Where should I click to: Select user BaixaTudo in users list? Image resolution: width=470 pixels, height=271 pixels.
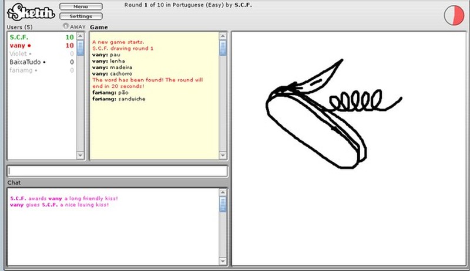pyautogui.click(x=27, y=62)
